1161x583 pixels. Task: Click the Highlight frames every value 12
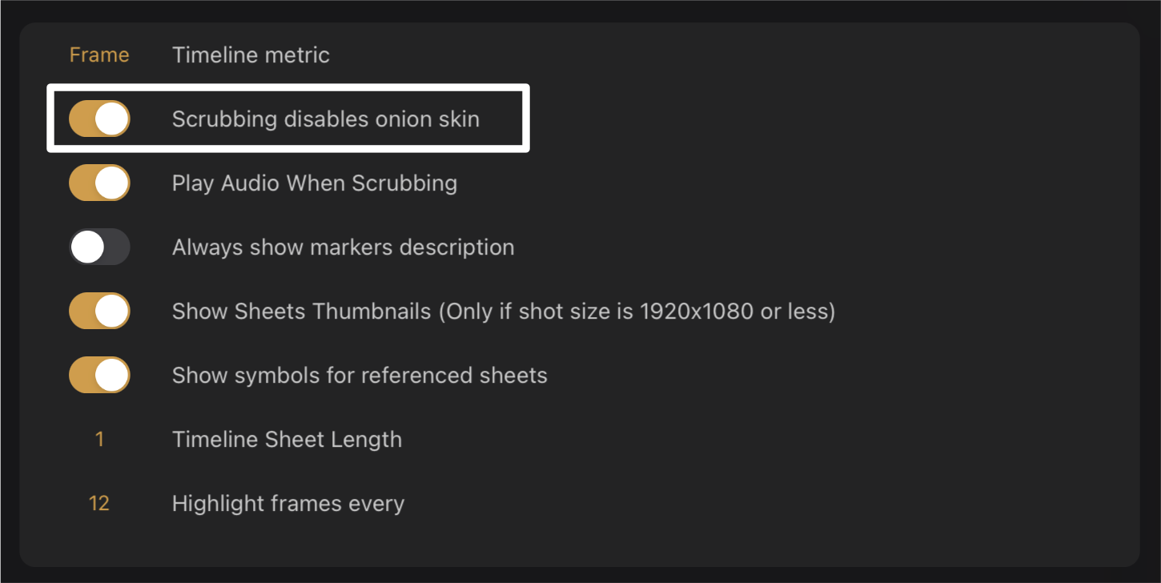pyautogui.click(x=99, y=503)
